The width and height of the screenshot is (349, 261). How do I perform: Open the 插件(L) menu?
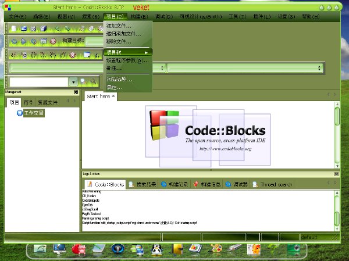point(262,17)
